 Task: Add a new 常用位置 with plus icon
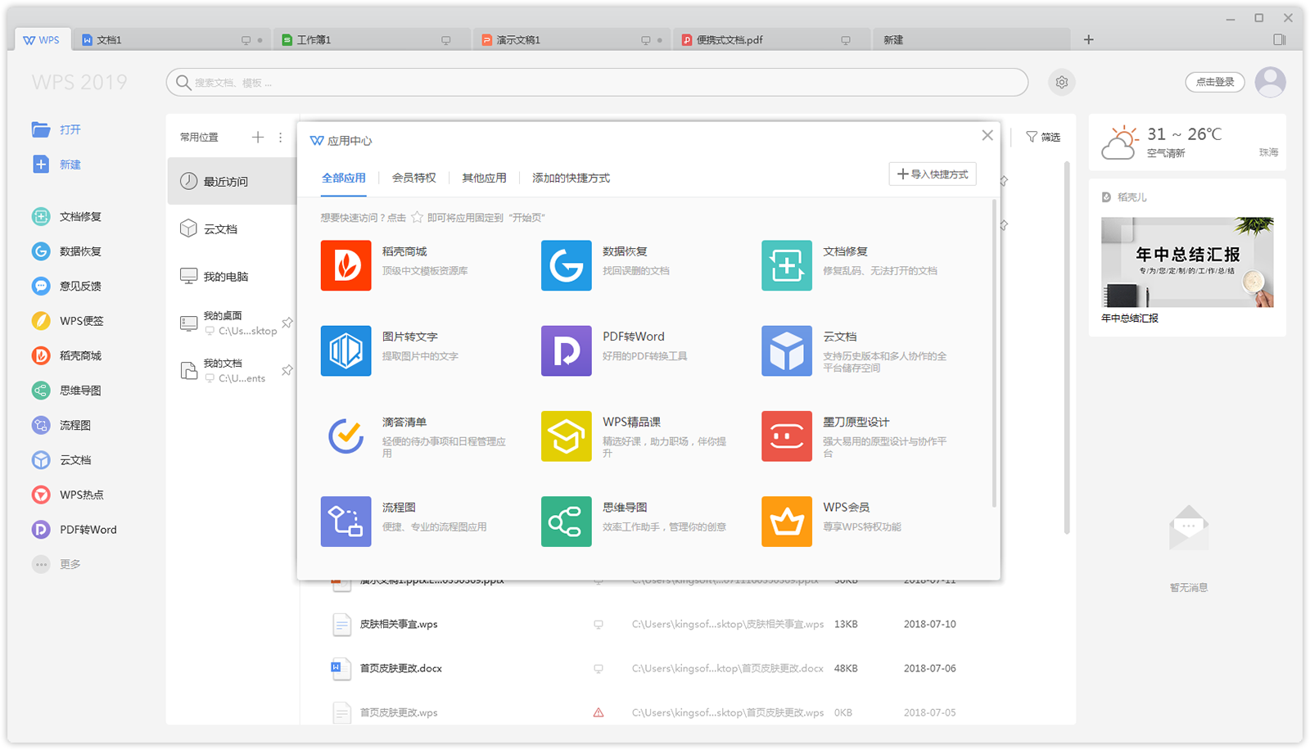click(258, 137)
